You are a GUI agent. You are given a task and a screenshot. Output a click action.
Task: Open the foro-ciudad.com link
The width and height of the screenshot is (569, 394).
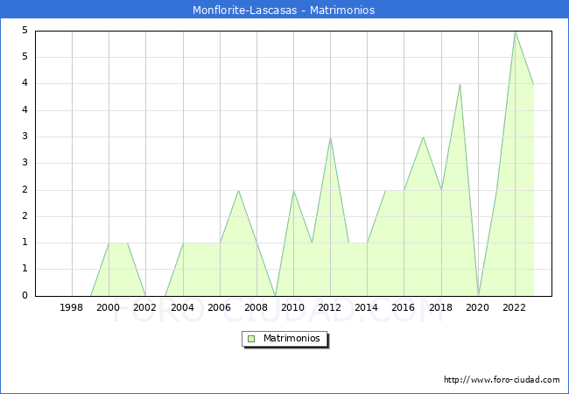(502, 380)
